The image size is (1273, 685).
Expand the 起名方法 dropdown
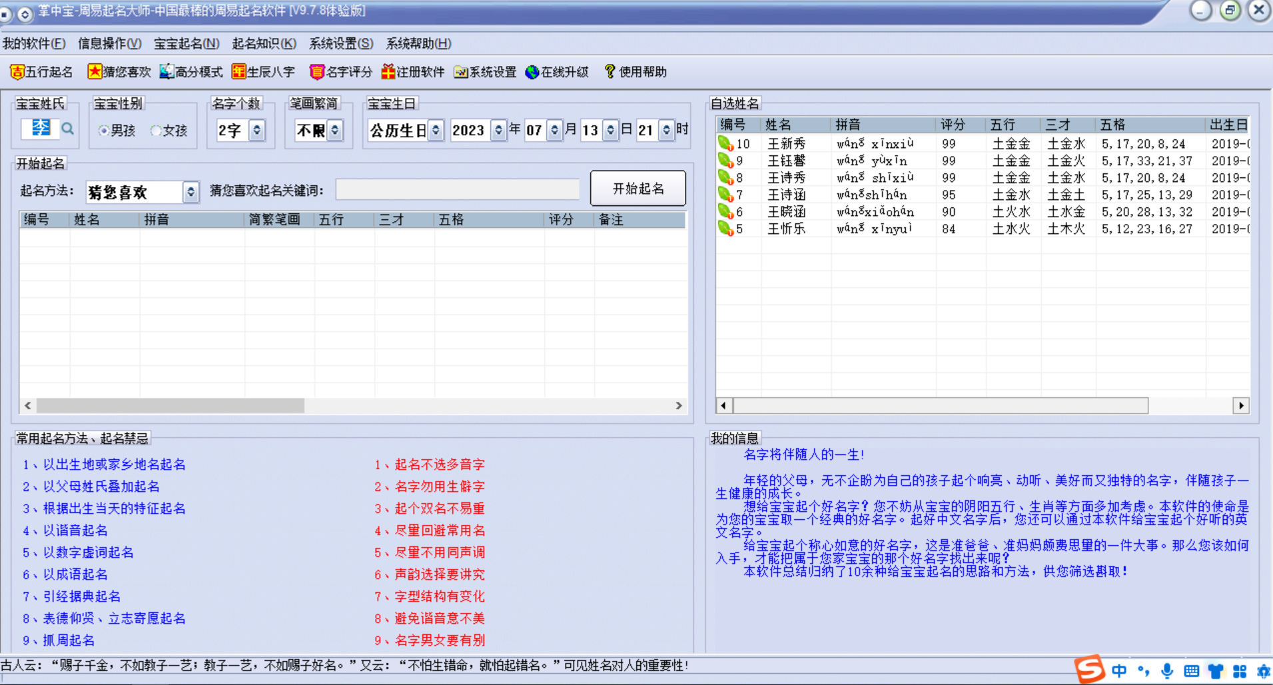[191, 193]
